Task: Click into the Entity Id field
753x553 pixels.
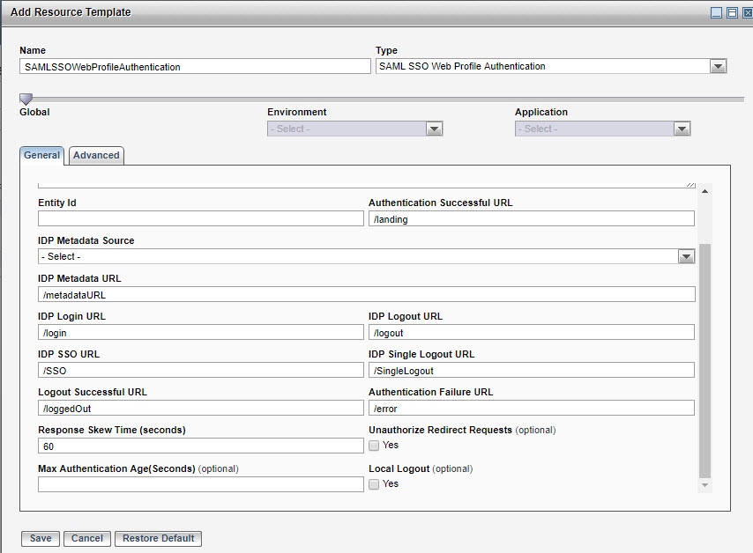Action: 201,219
